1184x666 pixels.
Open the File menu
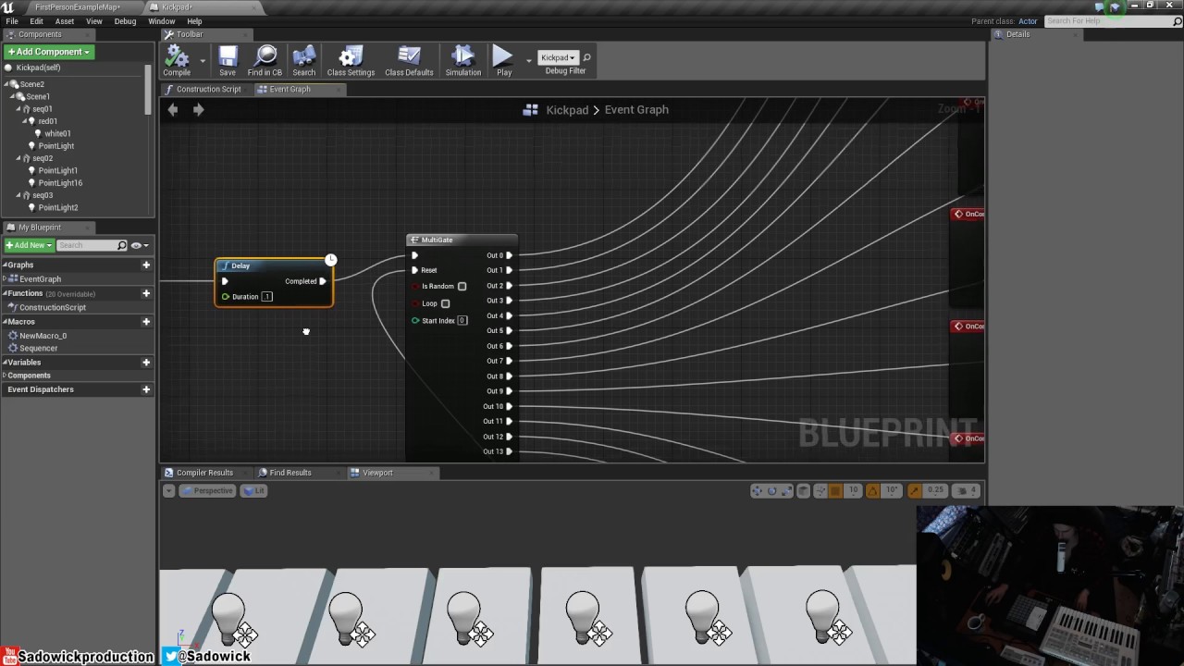pos(12,21)
